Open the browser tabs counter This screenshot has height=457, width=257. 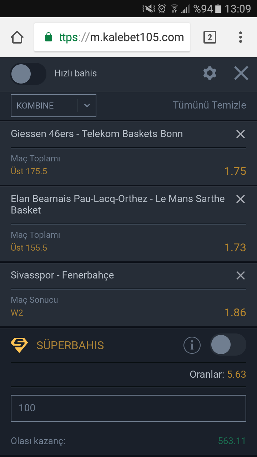point(210,37)
